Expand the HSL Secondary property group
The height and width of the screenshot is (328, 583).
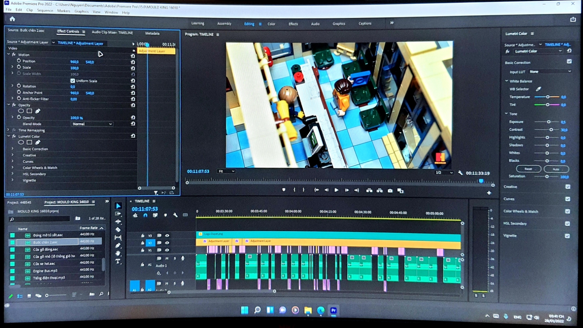(x=13, y=174)
